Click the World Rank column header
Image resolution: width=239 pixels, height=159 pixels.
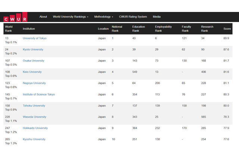coord(9,29)
